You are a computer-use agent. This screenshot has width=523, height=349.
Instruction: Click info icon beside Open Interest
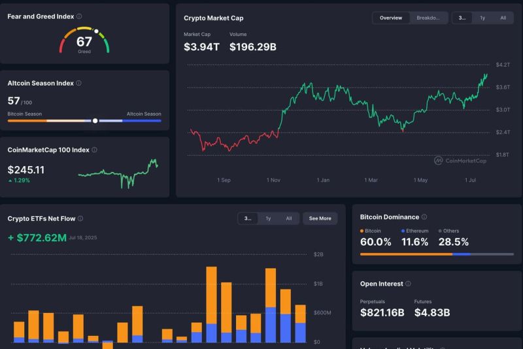click(408, 284)
